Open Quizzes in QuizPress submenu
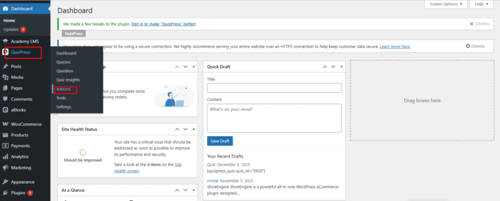The width and height of the screenshot is (500, 201). (x=63, y=62)
